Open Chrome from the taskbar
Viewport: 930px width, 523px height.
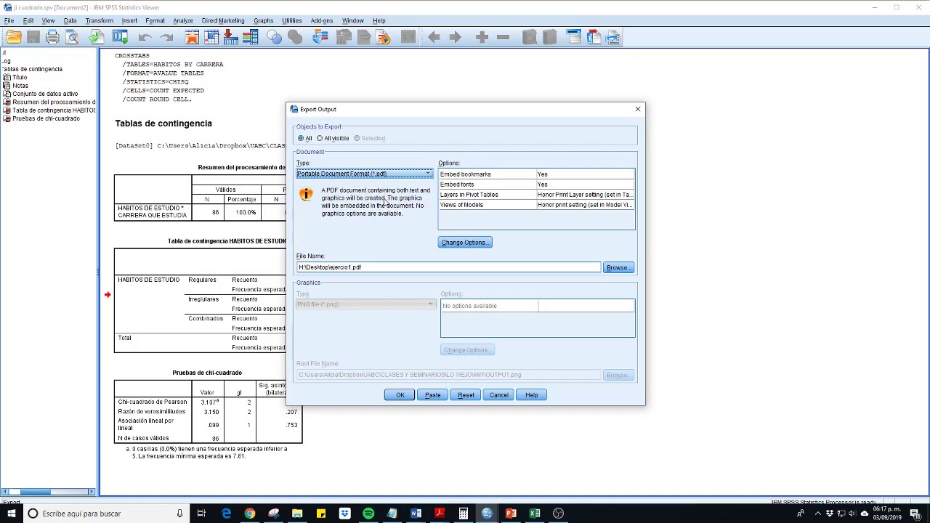pyautogui.click(x=250, y=514)
